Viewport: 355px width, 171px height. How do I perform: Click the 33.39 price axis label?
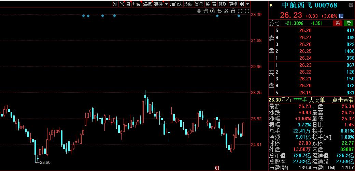tap(256, 14)
